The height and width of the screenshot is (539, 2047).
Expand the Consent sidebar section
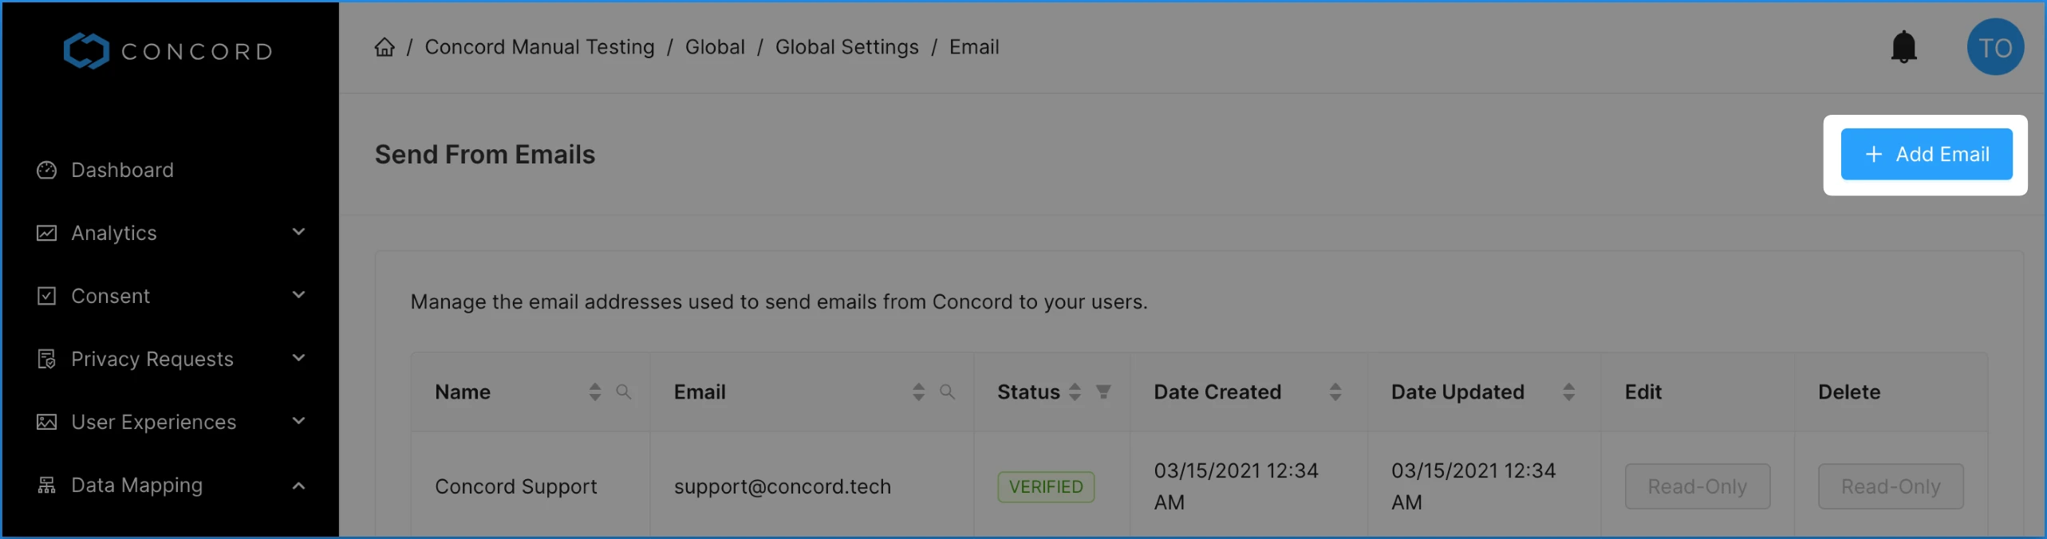point(171,296)
